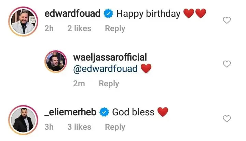The height and width of the screenshot is (141, 246).
Task: View the 3 likes on _eliemerheb's comment
Action: 79,127
